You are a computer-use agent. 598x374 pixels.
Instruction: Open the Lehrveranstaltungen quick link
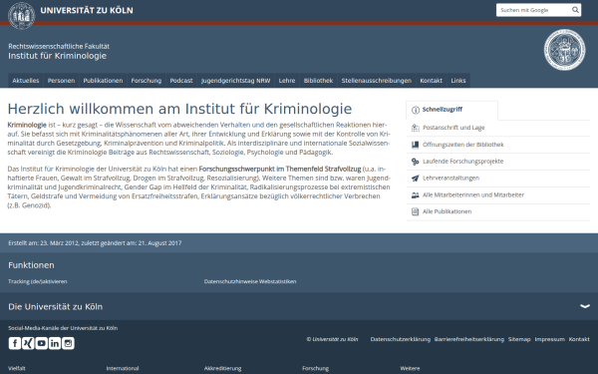[x=450, y=179]
